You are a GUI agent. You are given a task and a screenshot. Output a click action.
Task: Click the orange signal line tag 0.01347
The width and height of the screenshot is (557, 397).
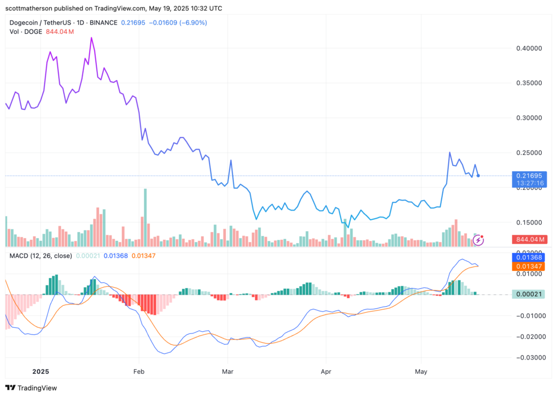click(x=528, y=266)
